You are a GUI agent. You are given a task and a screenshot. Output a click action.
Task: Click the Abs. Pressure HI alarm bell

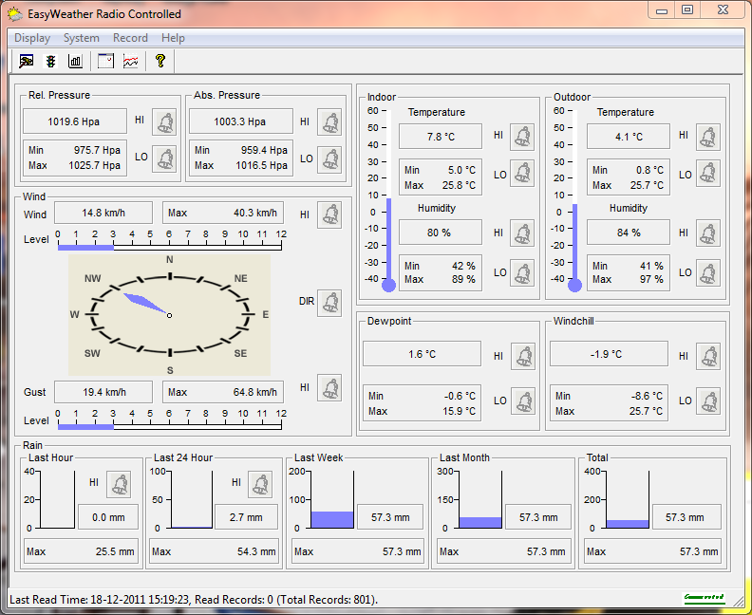click(x=330, y=121)
